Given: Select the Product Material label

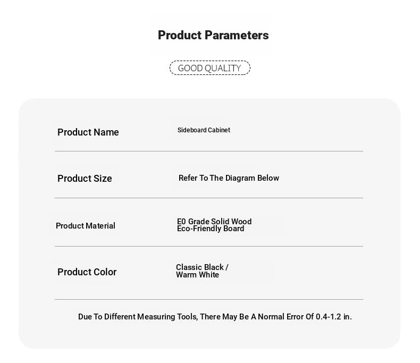Looking at the screenshot, I should [x=86, y=226].
